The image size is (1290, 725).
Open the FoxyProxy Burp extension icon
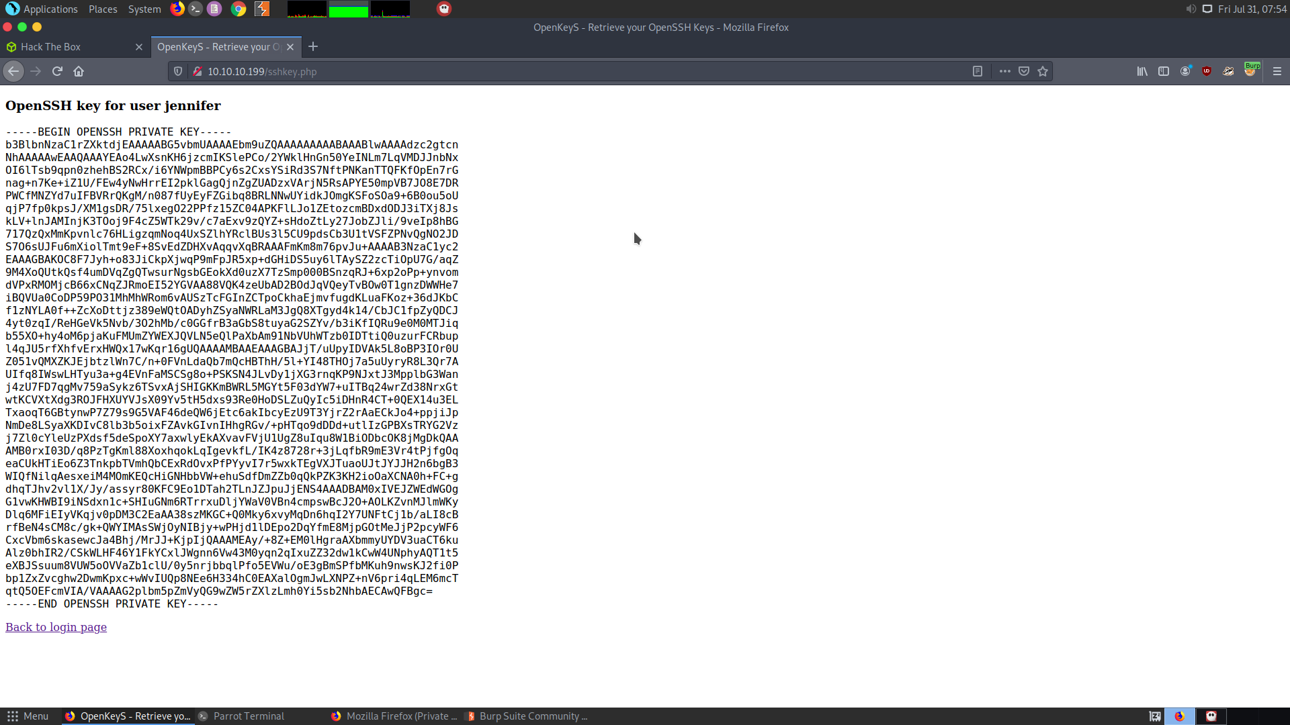point(1250,70)
